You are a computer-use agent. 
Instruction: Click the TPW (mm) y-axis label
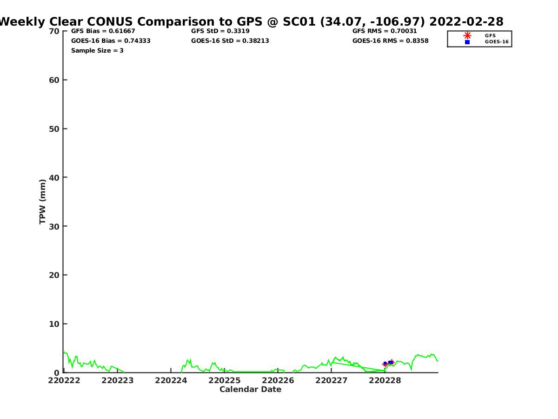coord(43,202)
